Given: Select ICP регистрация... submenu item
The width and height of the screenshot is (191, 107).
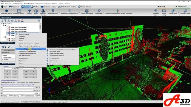Looking at the screenshot, I should pos(63,59).
